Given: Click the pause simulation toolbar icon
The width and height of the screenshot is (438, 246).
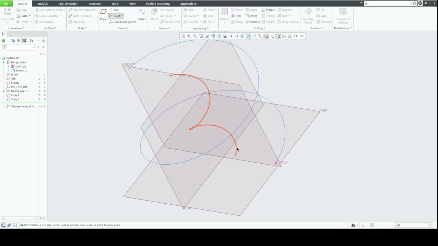Looking at the screenshot, I should (296, 36).
